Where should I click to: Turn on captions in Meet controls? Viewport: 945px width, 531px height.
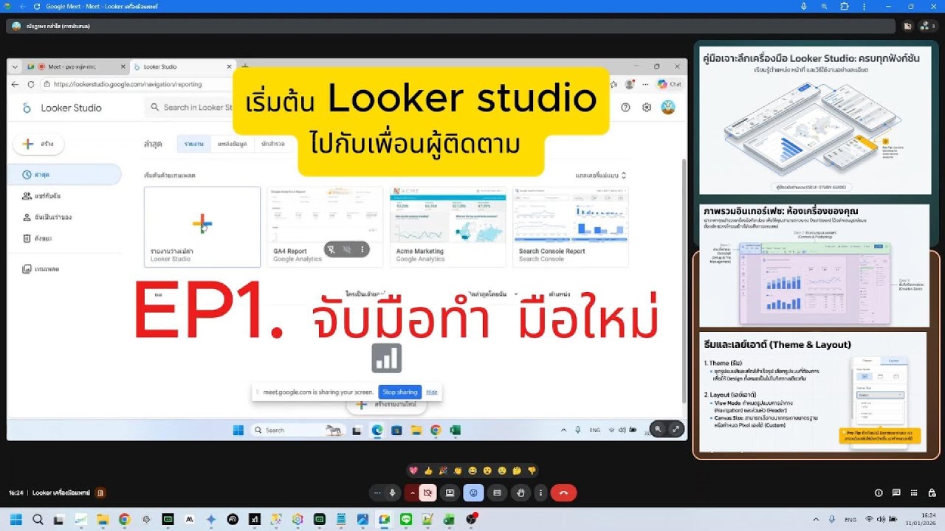[x=497, y=493]
